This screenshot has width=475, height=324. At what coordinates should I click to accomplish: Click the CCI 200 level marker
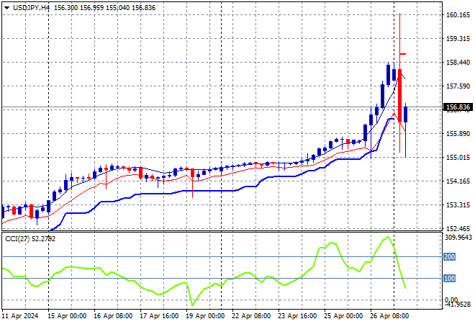point(449,257)
